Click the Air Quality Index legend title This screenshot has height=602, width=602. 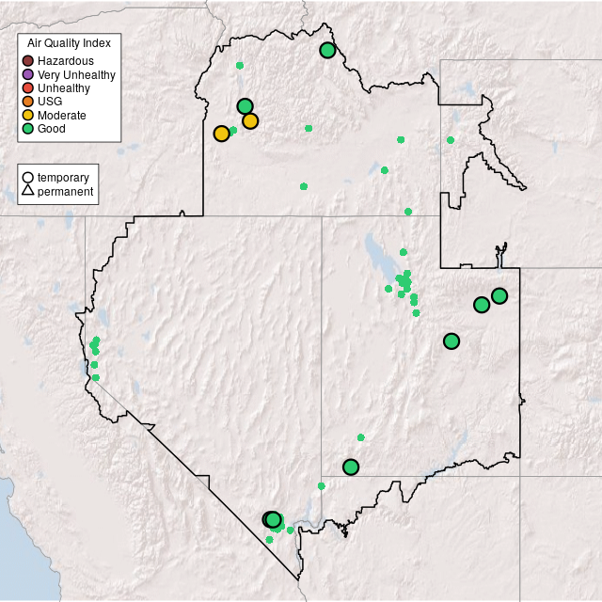pyautogui.click(x=70, y=43)
